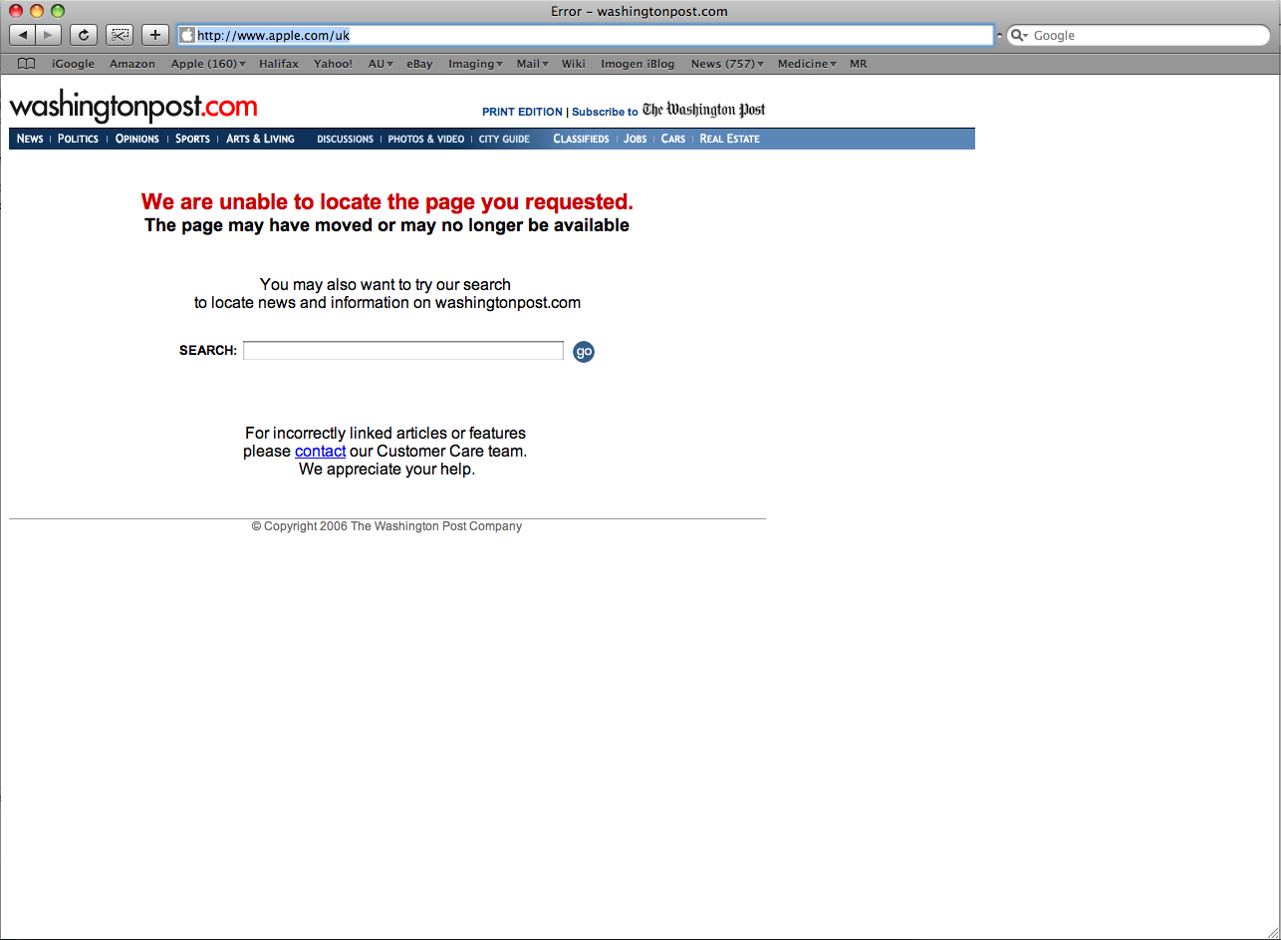Open the MR bookmark
This screenshot has width=1281, height=940.
pyautogui.click(x=859, y=64)
